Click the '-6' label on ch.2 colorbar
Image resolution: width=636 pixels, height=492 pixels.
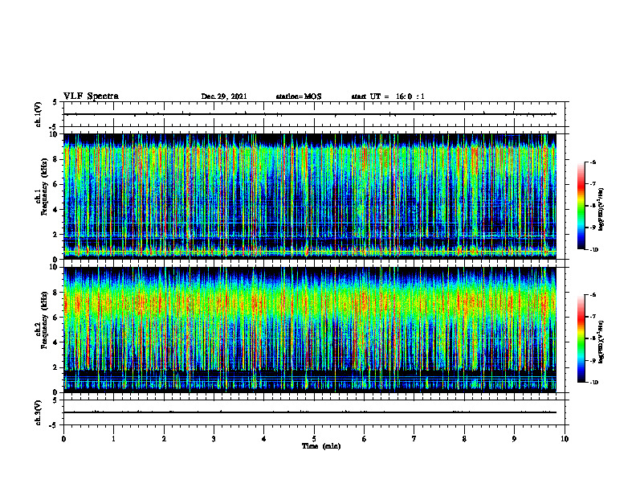tap(593, 295)
